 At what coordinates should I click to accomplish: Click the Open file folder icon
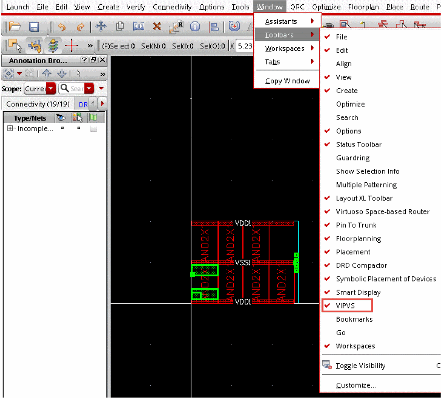[x=15, y=27]
